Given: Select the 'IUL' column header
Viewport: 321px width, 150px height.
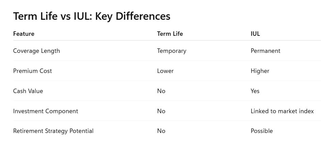Looking at the screenshot, I should pos(255,34).
